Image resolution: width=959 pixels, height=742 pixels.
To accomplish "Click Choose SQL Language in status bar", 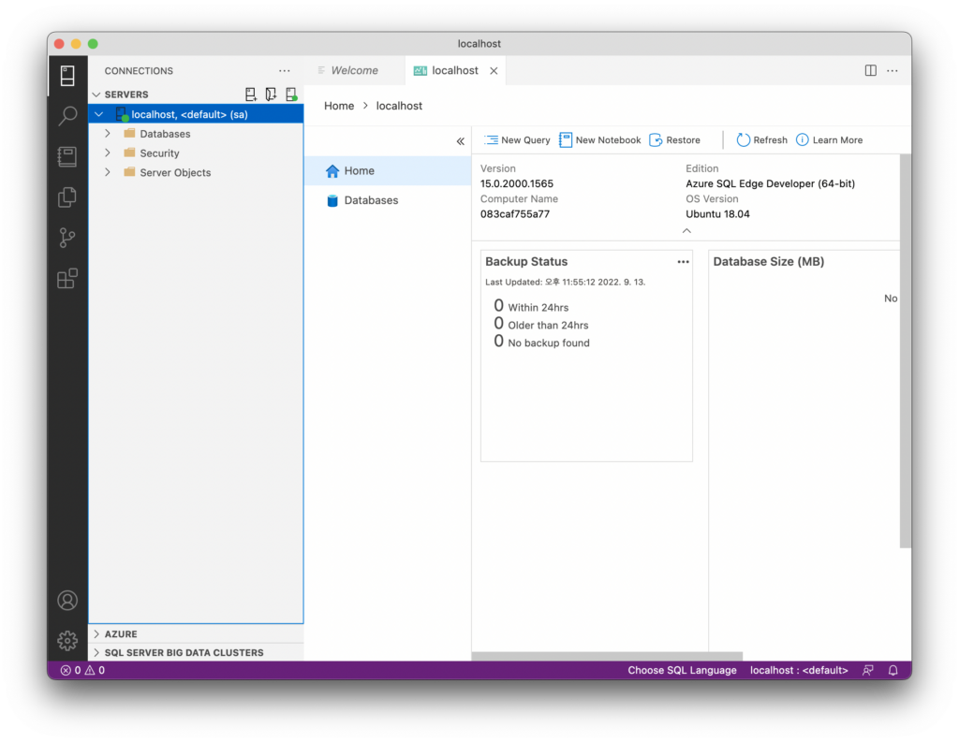I will point(682,670).
